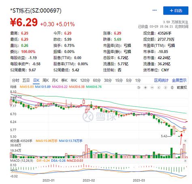Click the 换手 0.75% value

69,45
